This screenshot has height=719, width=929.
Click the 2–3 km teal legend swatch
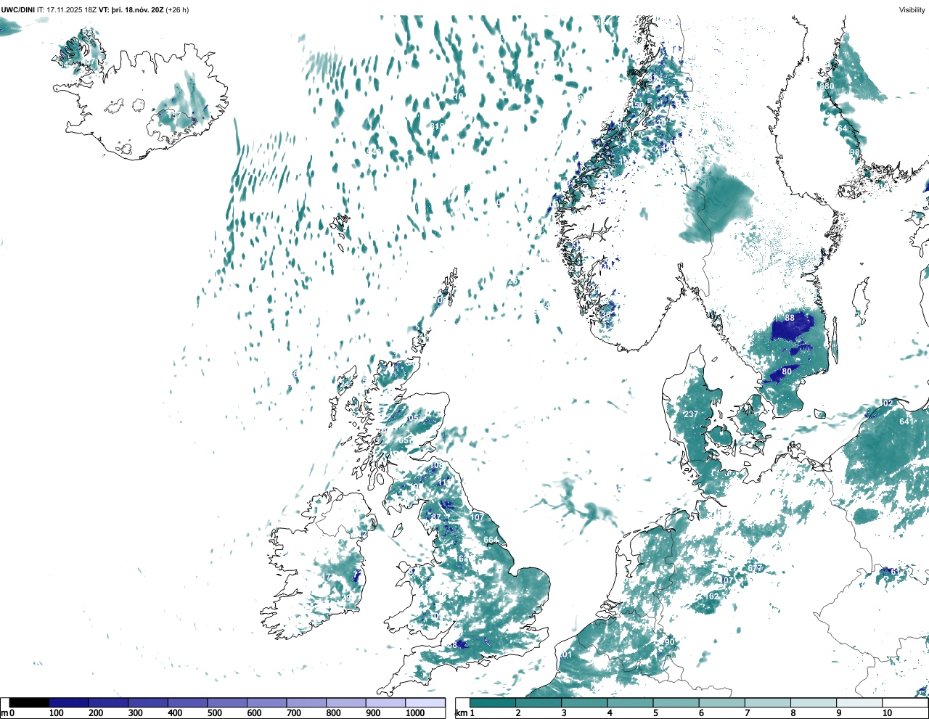(539, 702)
